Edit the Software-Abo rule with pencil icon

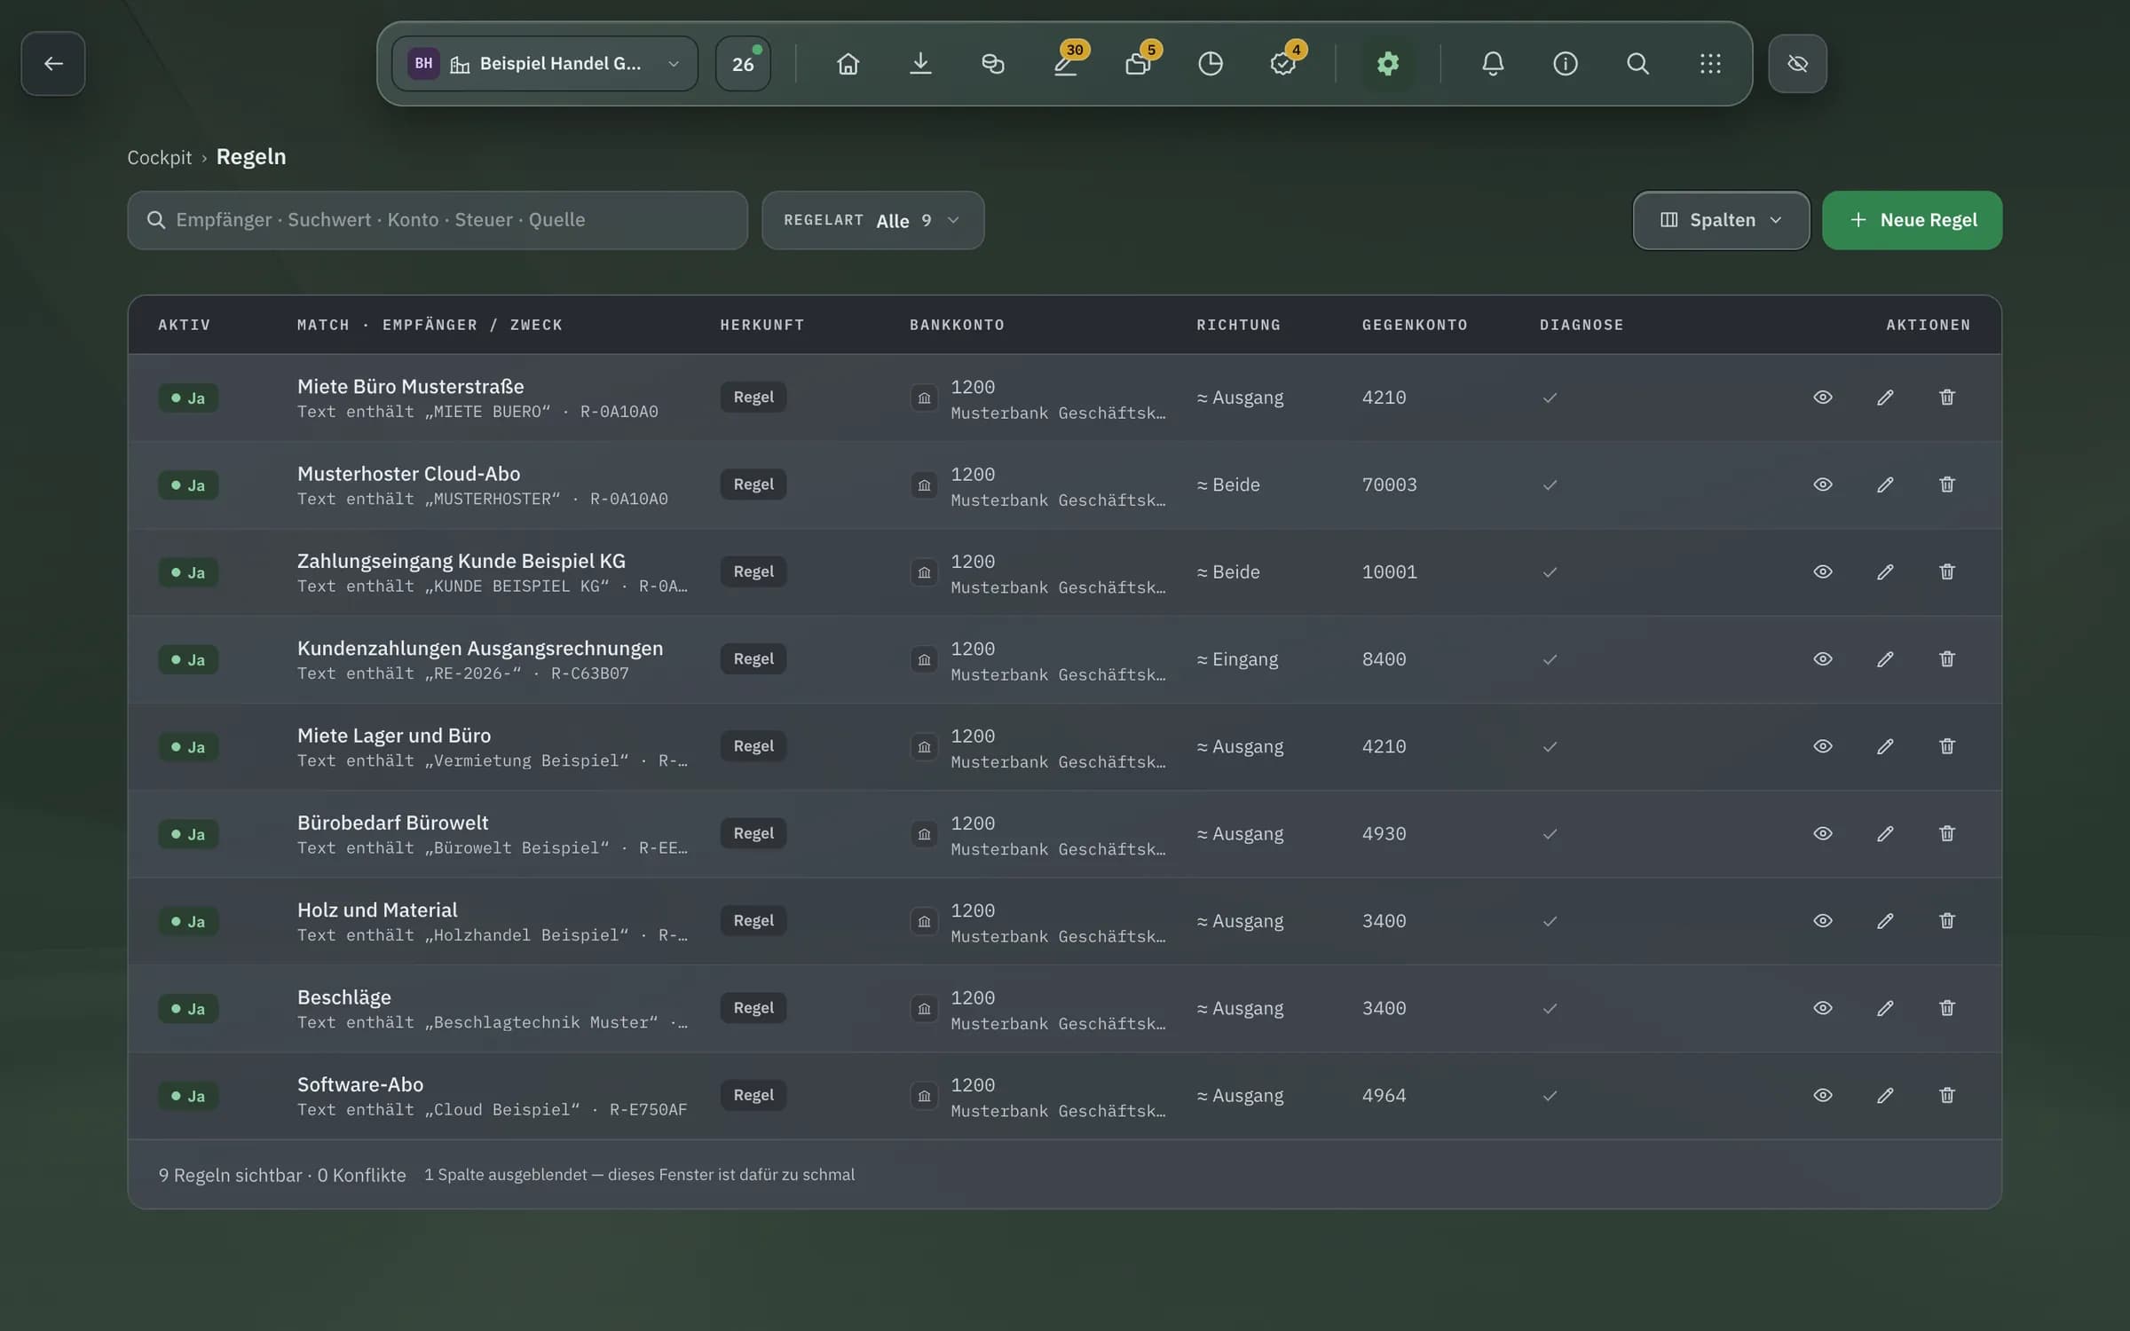pyautogui.click(x=1885, y=1095)
